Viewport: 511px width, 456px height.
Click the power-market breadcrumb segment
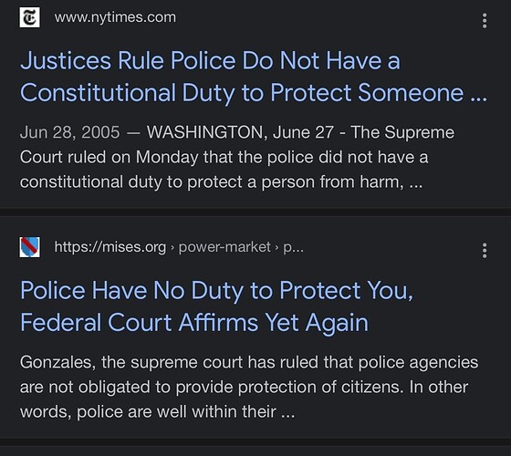tap(224, 247)
